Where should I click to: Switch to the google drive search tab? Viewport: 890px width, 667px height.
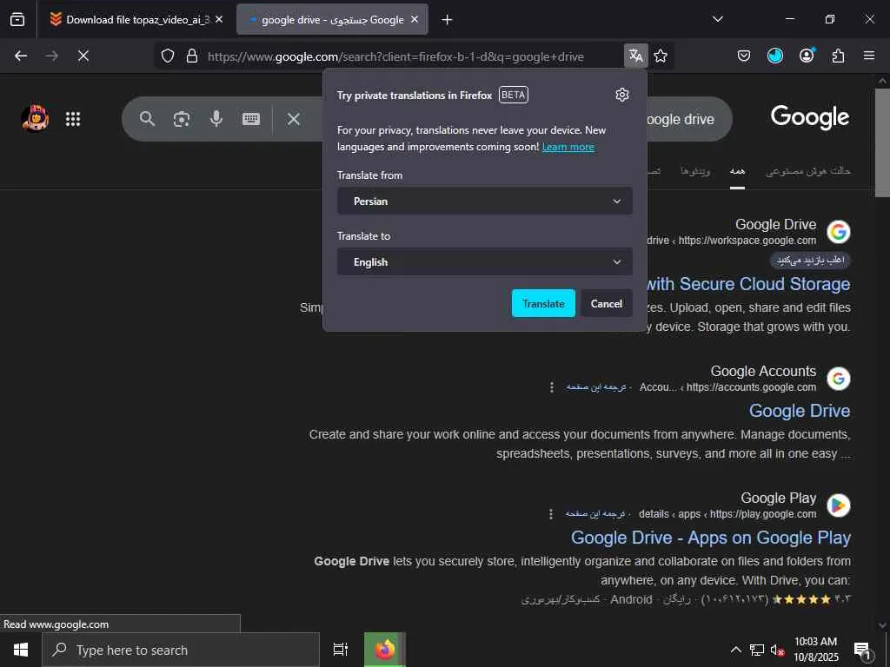point(333,19)
